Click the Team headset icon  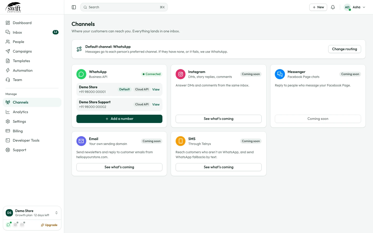click(x=8, y=80)
